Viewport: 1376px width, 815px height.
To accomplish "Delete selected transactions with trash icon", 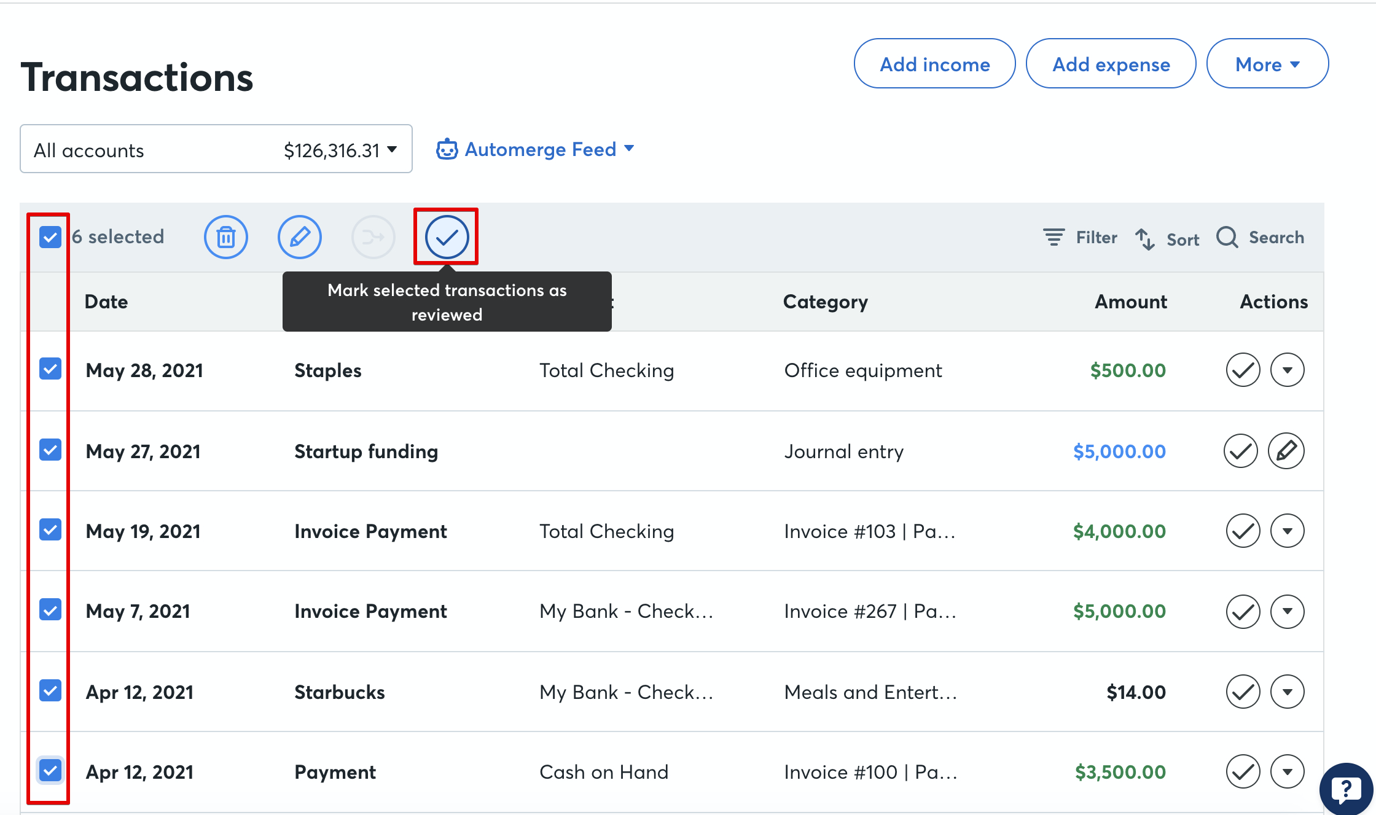I will click(x=226, y=237).
